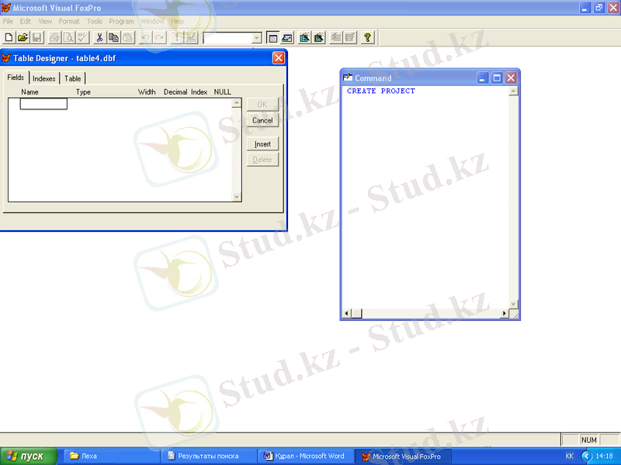This screenshot has height=465, width=621.
Task: Switch to the Леха folder taskbar button
Action: point(112,456)
